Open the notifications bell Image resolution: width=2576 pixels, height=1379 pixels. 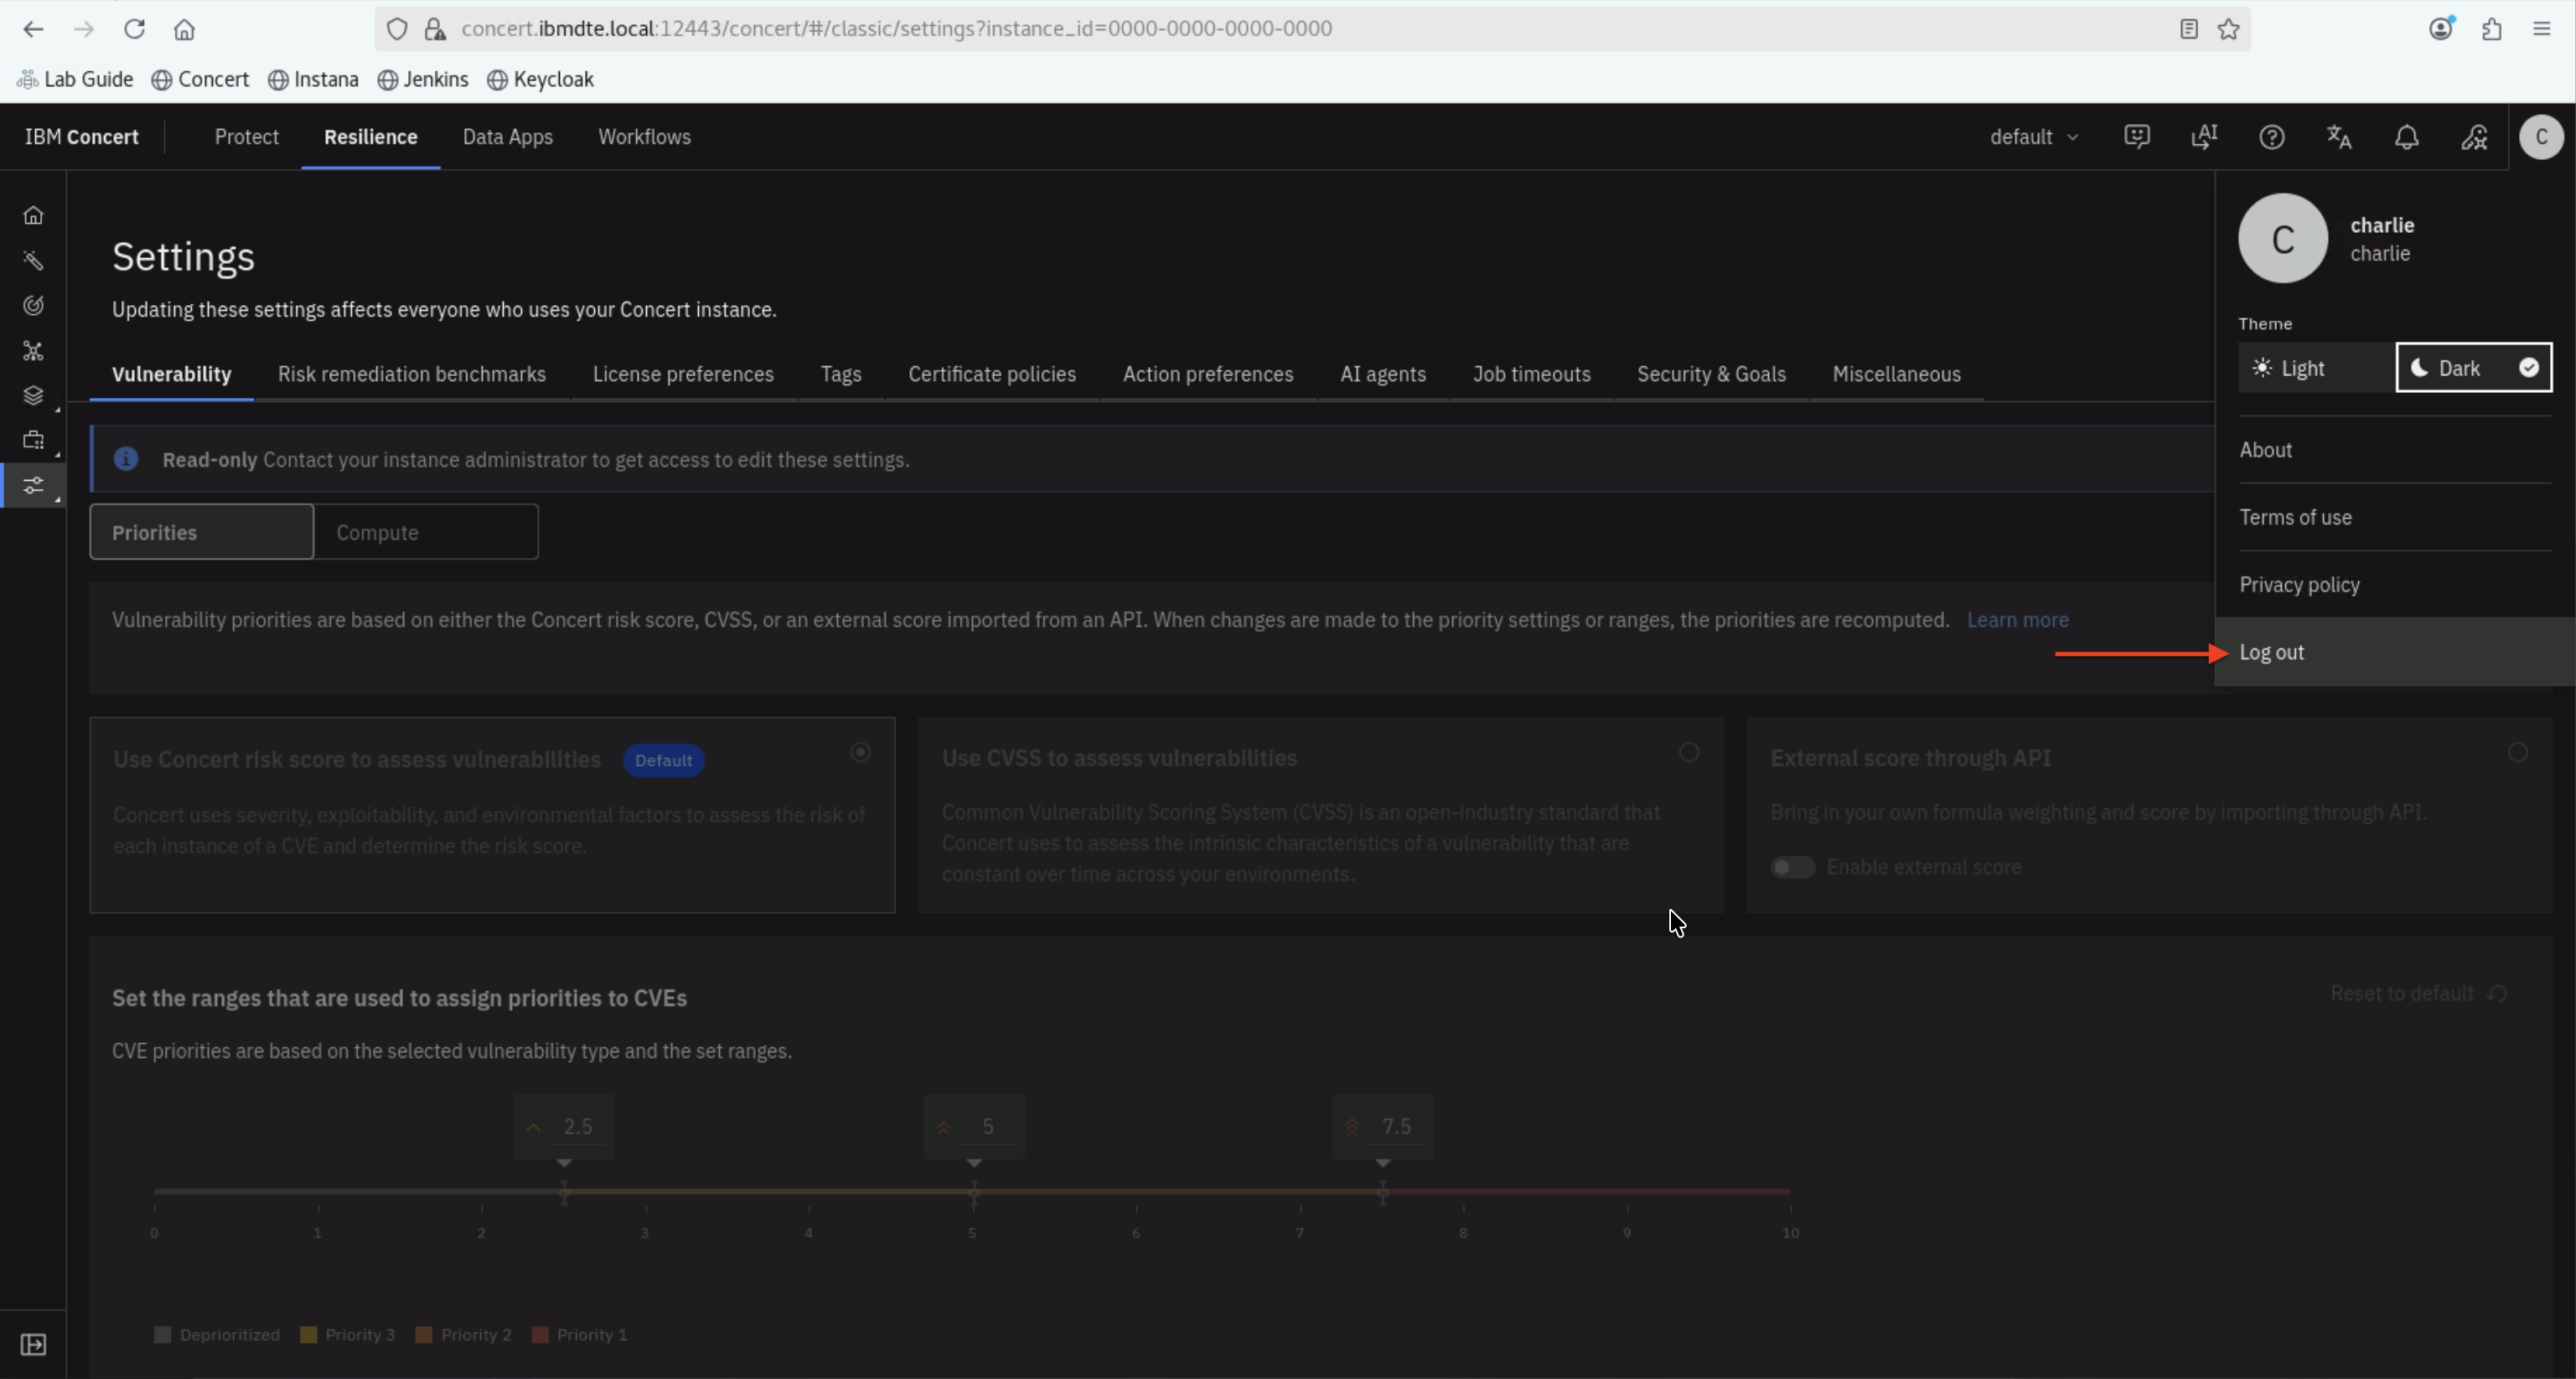[x=2407, y=136]
